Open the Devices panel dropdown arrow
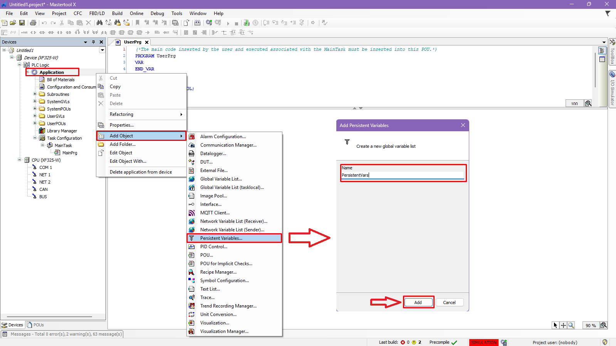 (86, 42)
